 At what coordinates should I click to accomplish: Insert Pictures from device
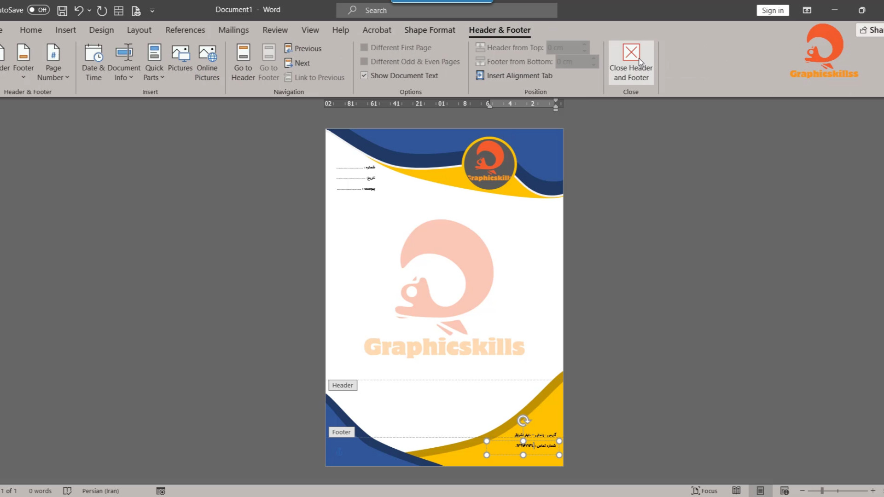click(180, 58)
